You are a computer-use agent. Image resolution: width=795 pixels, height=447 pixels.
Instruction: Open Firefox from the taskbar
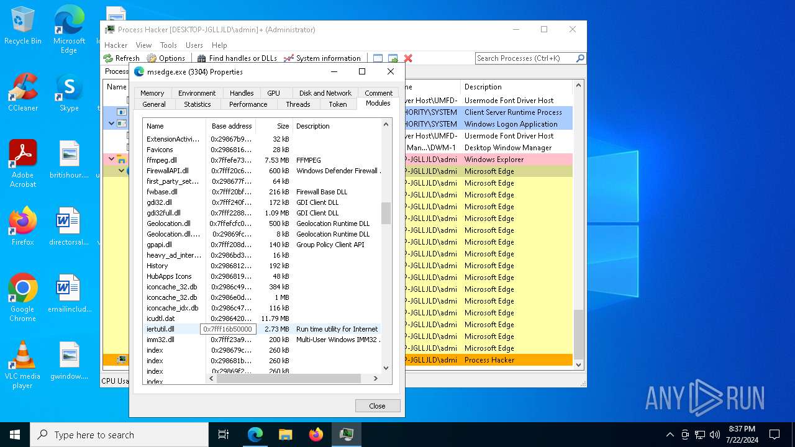pyautogui.click(x=316, y=435)
